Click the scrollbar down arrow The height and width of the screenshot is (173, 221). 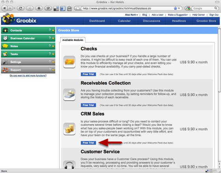(219, 167)
